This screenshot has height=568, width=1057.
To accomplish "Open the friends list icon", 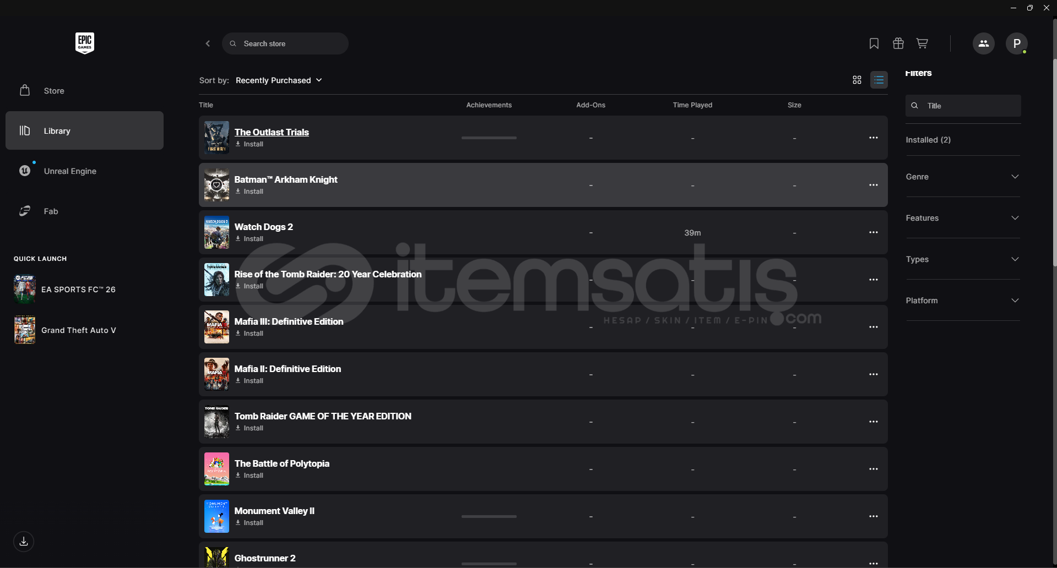I will 984,43.
